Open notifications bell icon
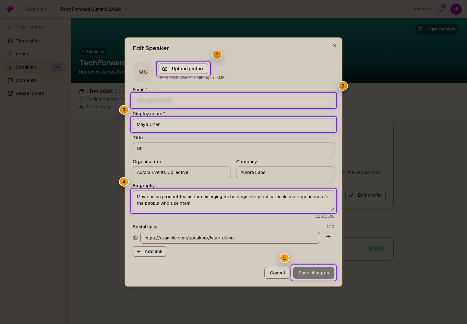This screenshot has height=324, width=467. point(441,9)
